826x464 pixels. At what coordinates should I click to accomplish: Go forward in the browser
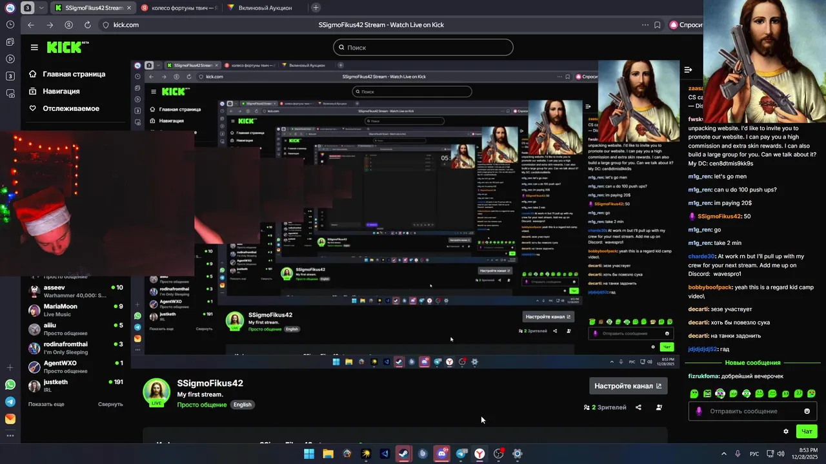pyautogui.click(x=50, y=25)
